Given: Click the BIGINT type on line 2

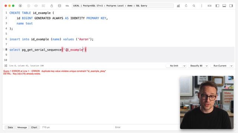Looking at the screenshot, I should click(x=27, y=18).
